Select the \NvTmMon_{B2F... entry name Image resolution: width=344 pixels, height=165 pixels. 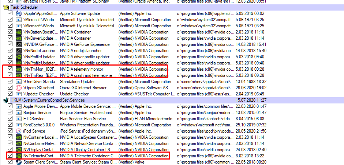click(x=41, y=69)
